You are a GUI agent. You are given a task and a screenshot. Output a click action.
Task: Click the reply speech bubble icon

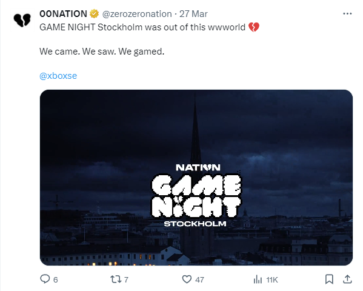coord(45,279)
